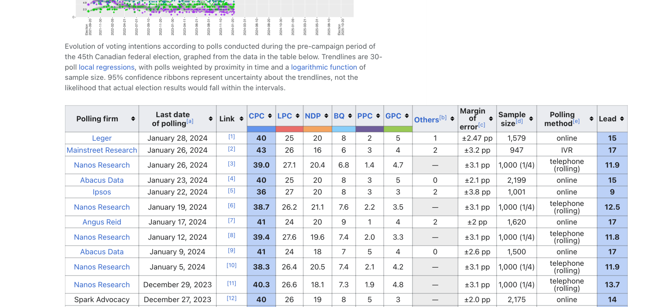
Task: Open LPC party header link
Action: [x=285, y=116]
